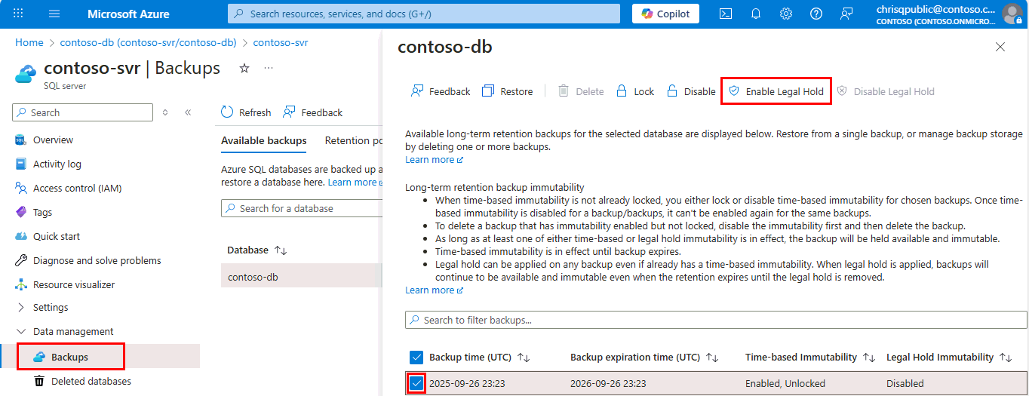The image size is (1029, 396).
Task: Focus the sidebar Search box
Action: 83,112
